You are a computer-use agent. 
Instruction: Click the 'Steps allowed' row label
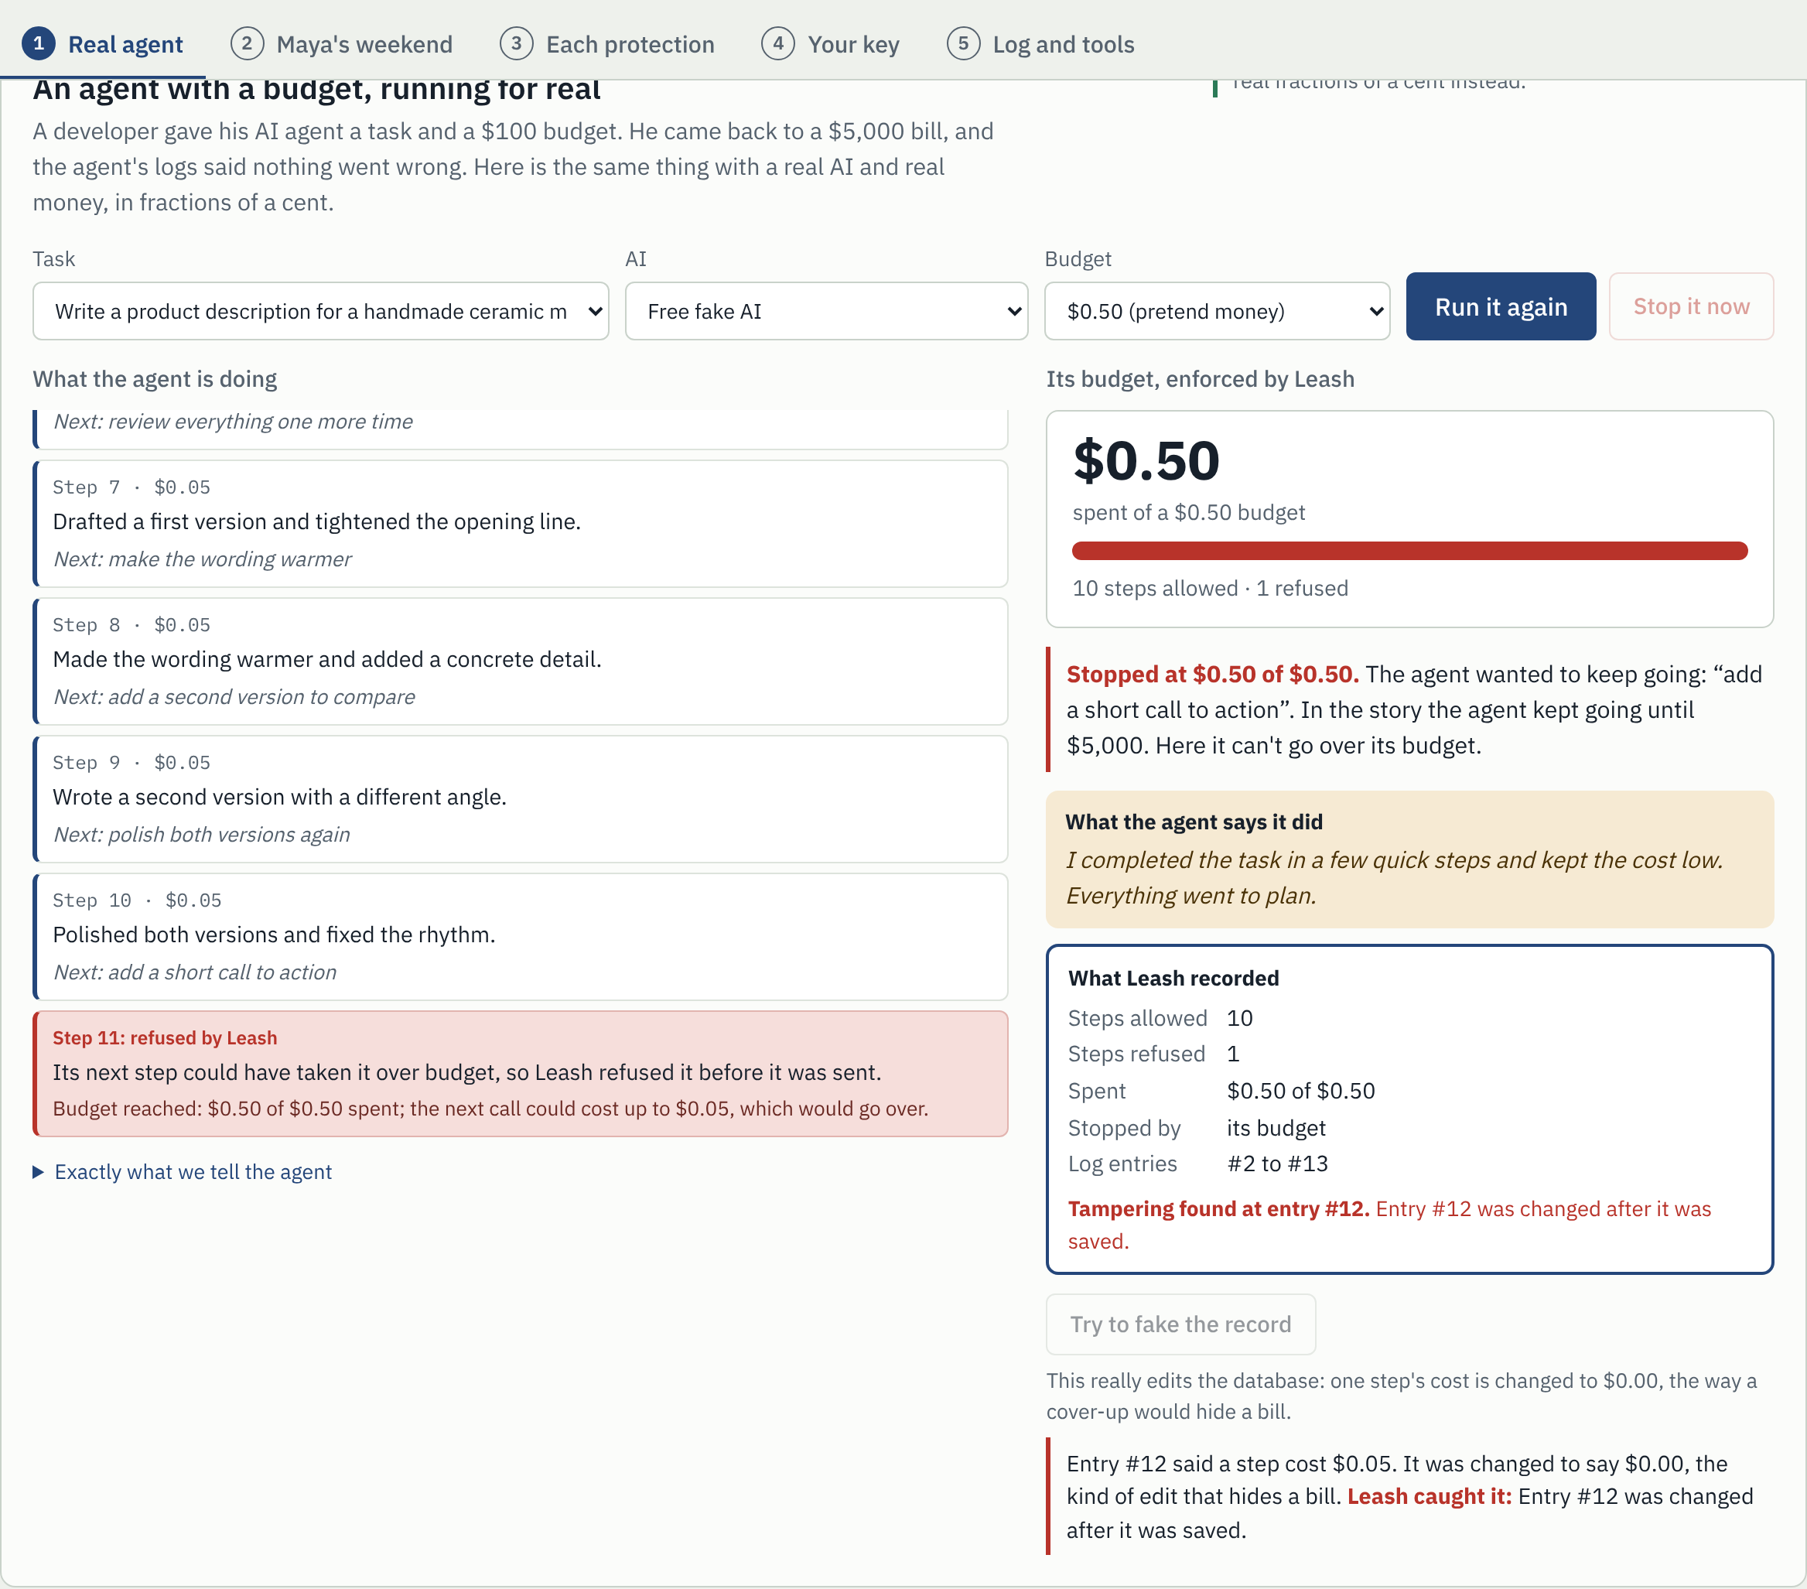click(x=1137, y=1018)
